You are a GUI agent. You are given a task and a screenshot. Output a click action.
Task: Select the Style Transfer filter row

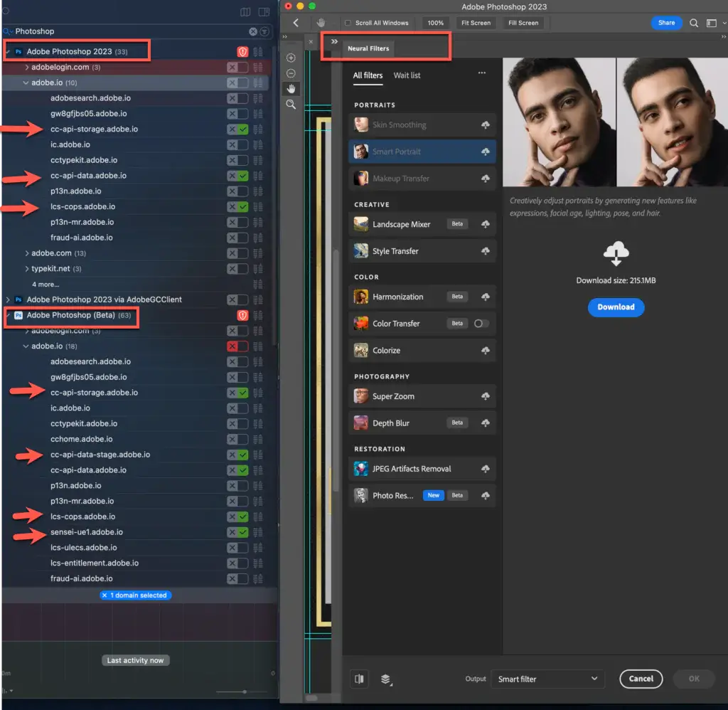tap(422, 251)
